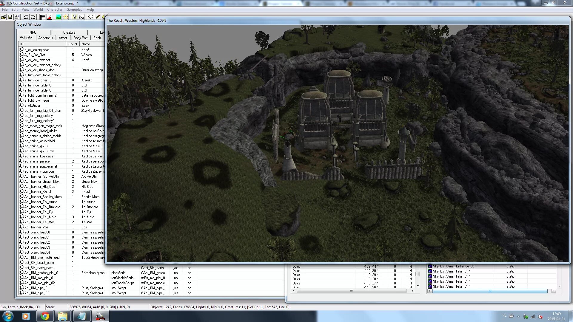Click the path grid dots icon
The height and width of the screenshot is (322, 573).
[66, 17]
